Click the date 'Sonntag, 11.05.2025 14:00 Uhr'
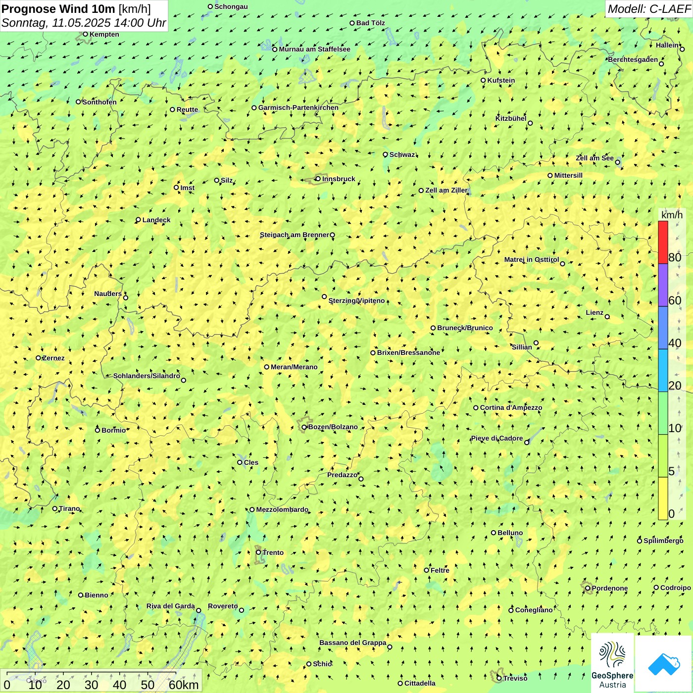 84,23
